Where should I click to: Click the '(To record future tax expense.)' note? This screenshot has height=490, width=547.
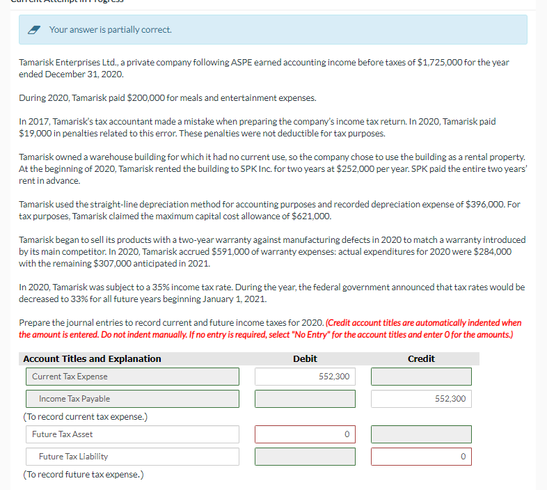tap(84, 475)
